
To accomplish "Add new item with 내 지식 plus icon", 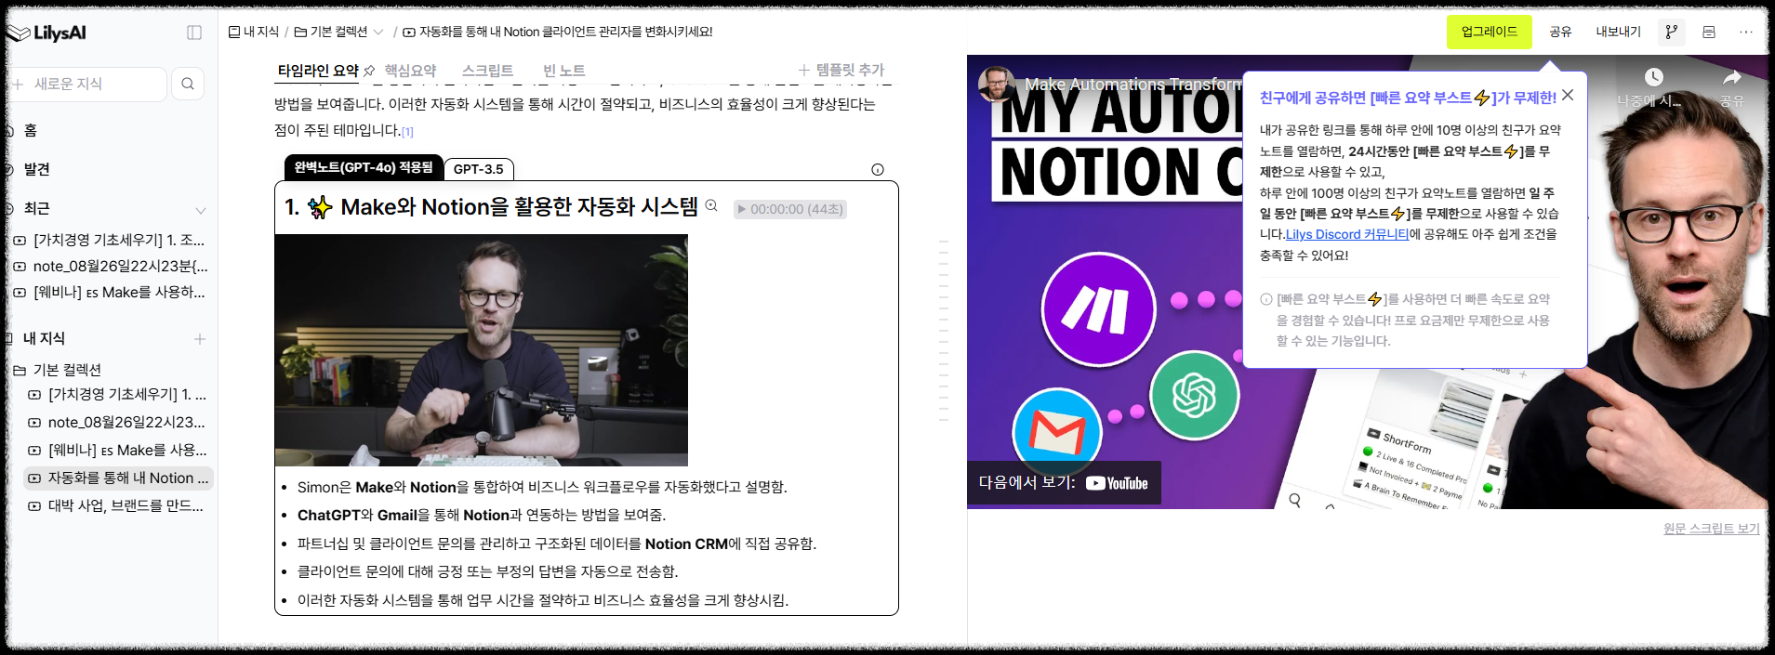I will pos(200,339).
